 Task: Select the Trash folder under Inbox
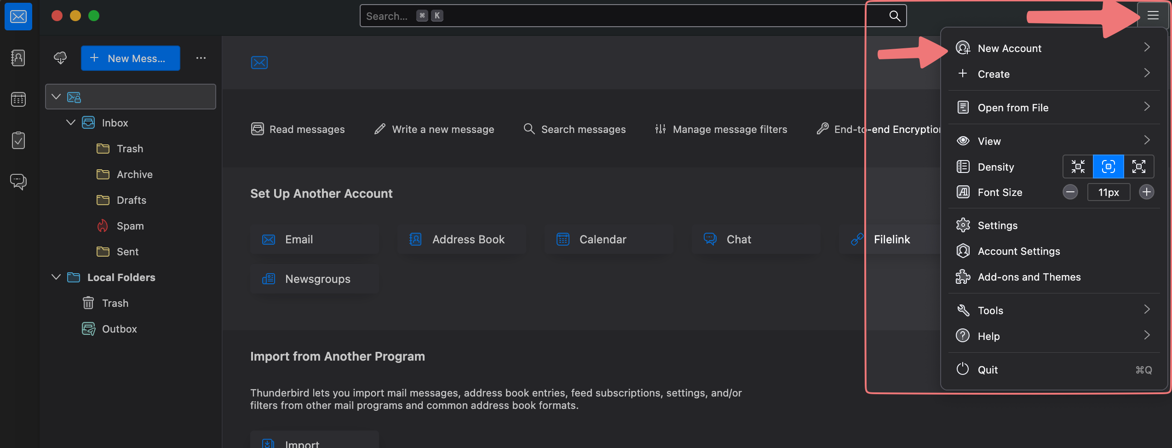(x=131, y=149)
